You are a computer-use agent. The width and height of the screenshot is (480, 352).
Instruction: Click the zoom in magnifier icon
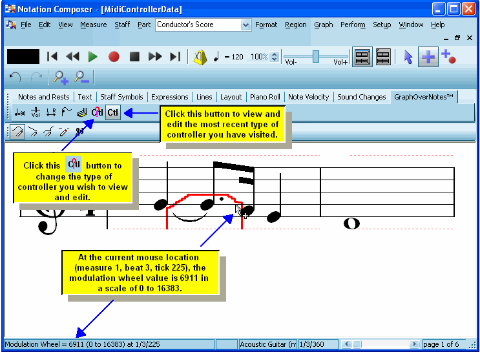tap(61, 78)
